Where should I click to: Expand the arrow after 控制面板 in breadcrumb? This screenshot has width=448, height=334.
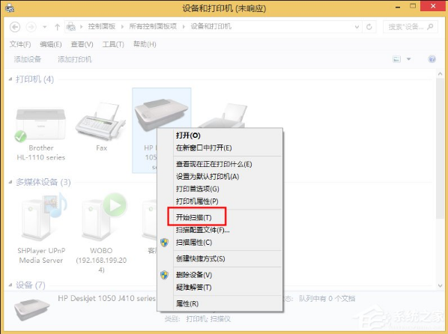[x=122, y=27]
